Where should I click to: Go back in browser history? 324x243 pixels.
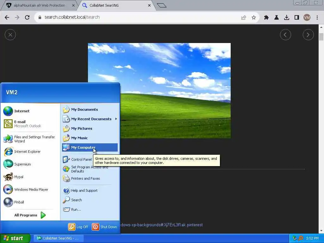pos(7,17)
